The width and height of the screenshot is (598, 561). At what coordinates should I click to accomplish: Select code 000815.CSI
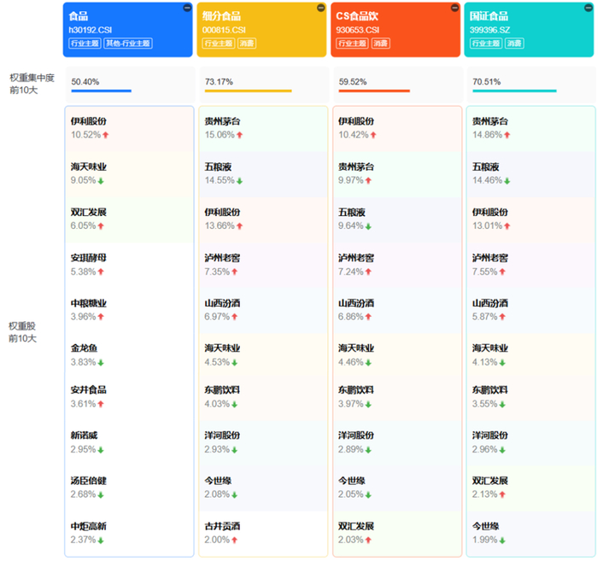coord(224,30)
